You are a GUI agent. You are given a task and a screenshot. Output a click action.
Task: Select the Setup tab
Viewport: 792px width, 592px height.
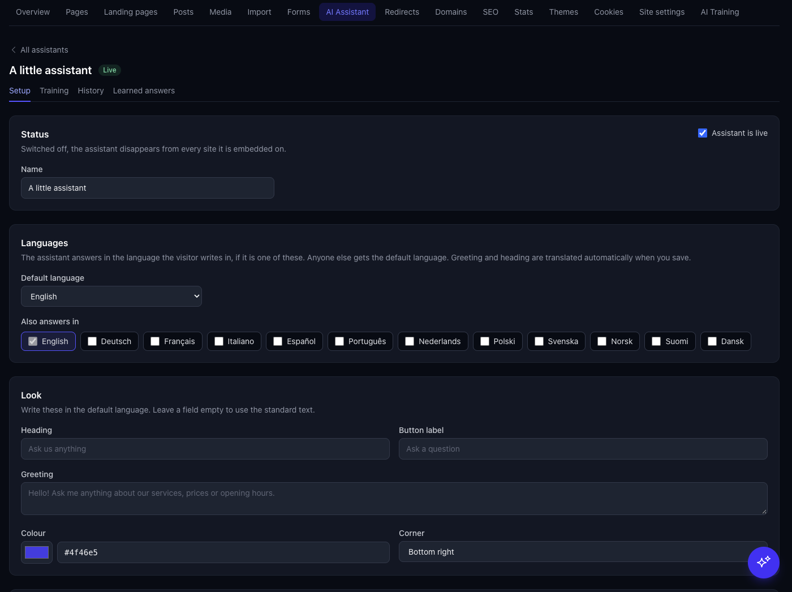[20, 91]
